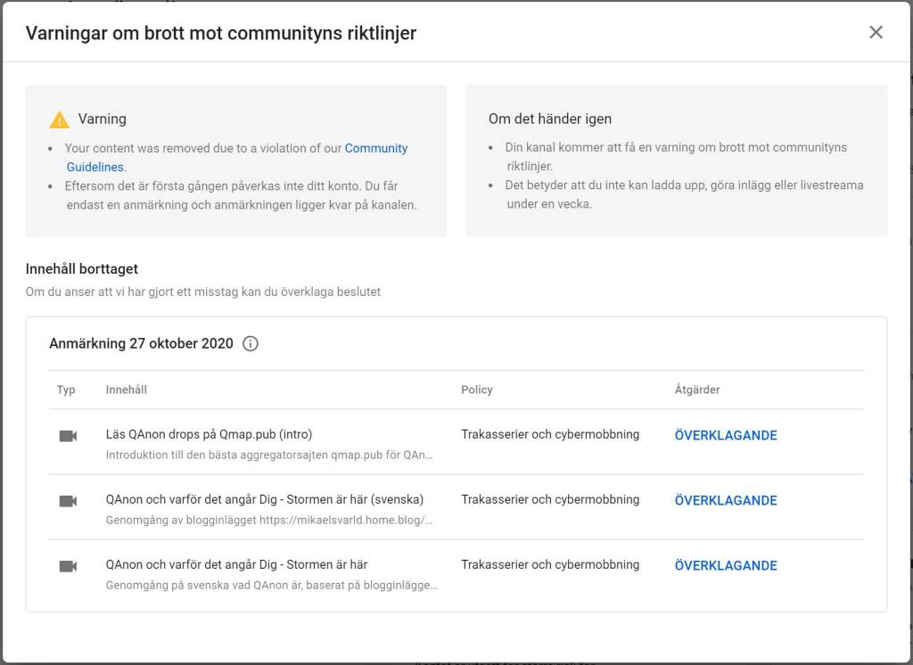Click video icon for Qmap.pub intro row
This screenshot has height=665, width=913.
[68, 436]
